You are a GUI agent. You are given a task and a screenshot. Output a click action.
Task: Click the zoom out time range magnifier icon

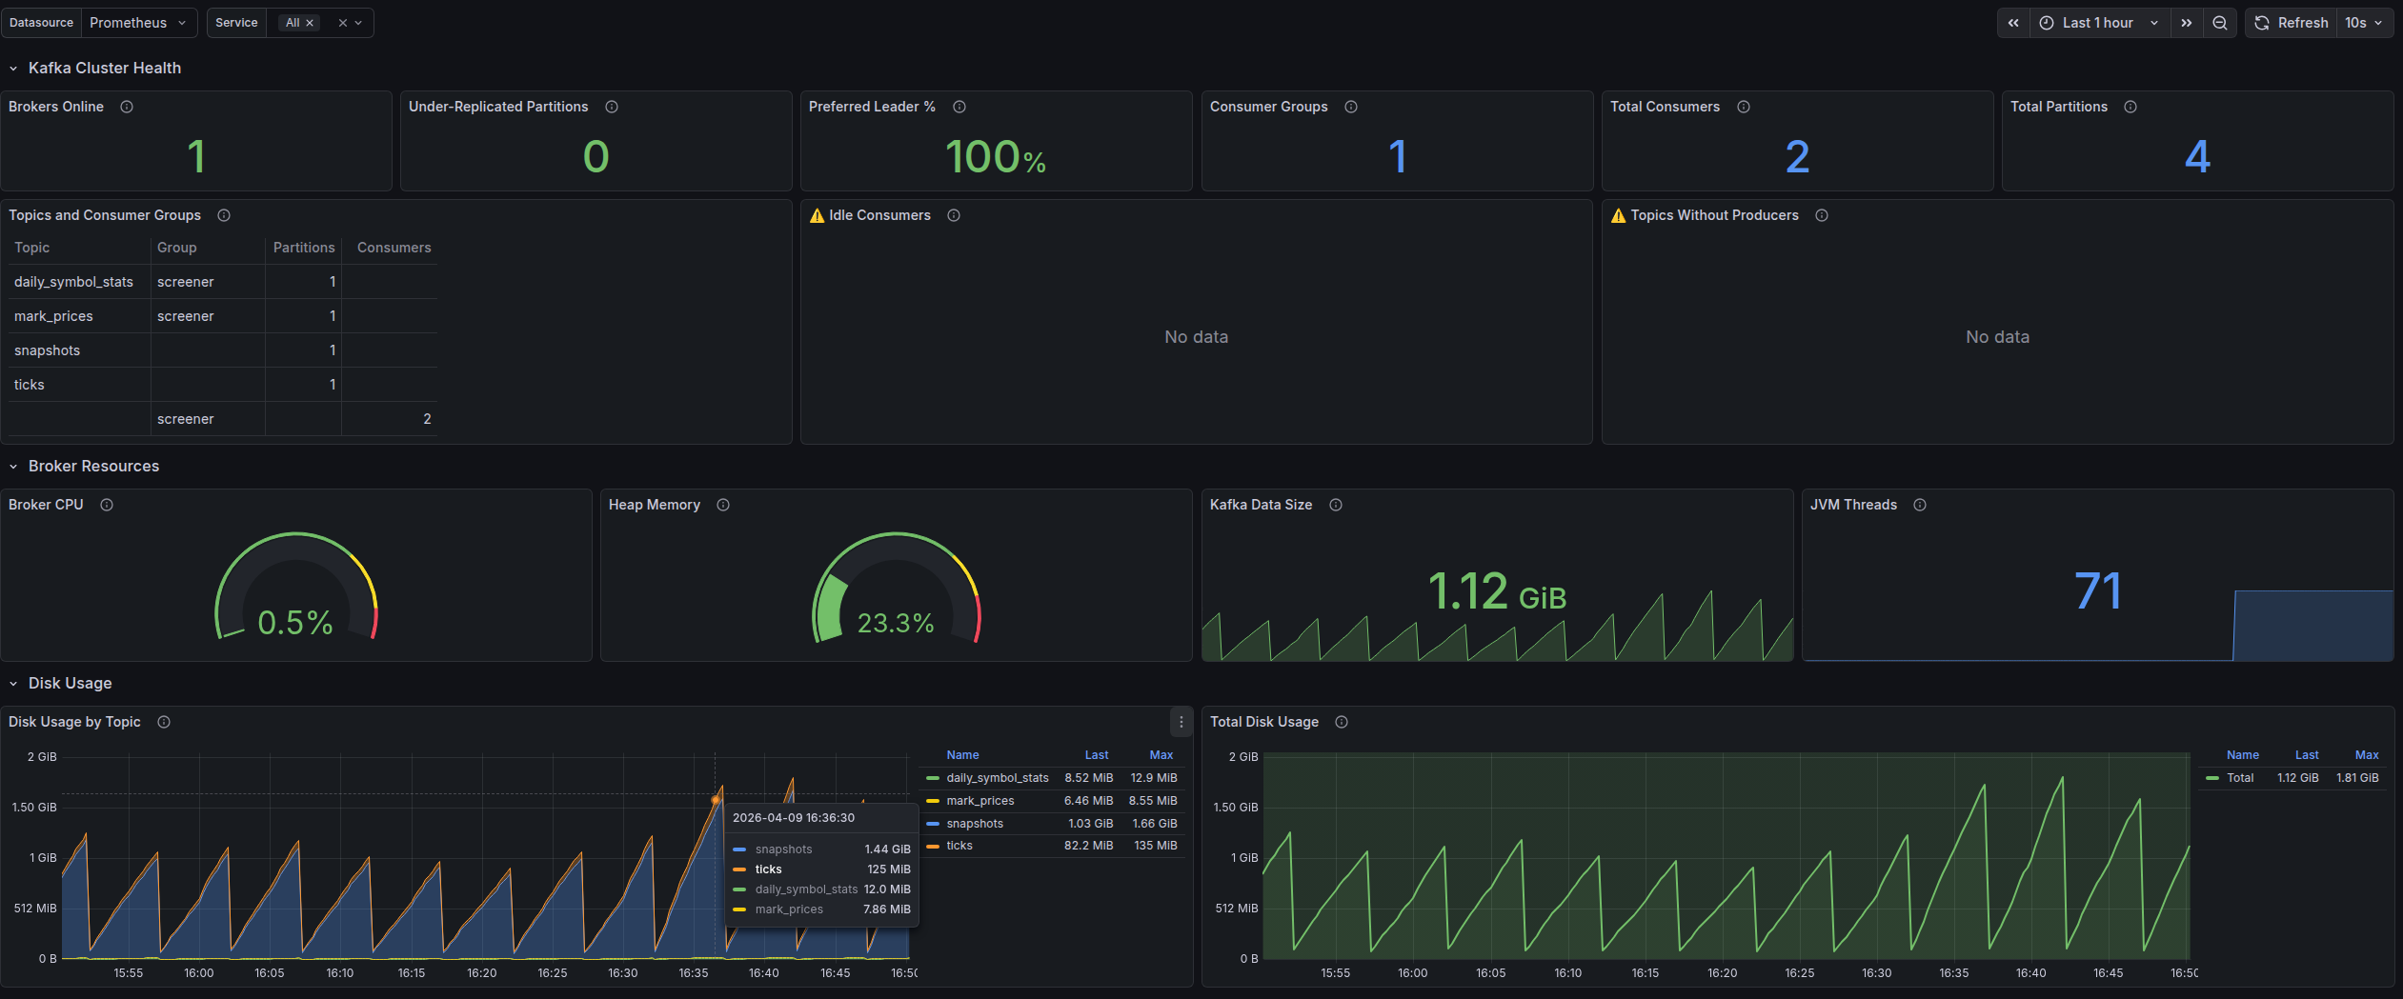coord(2220,22)
